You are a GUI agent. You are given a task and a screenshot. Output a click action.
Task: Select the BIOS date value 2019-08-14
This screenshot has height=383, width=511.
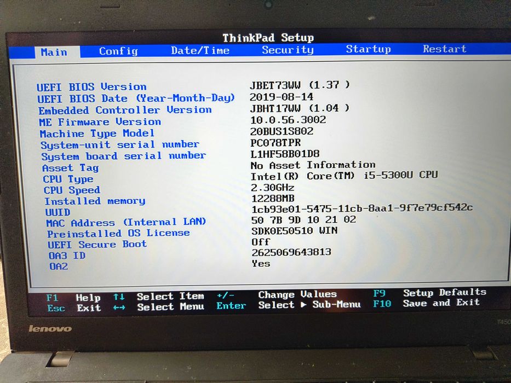coord(282,97)
